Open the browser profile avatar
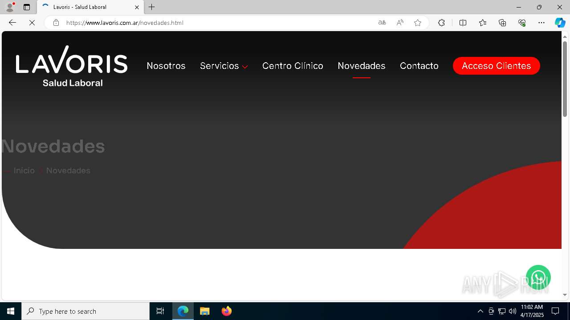 click(x=10, y=7)
